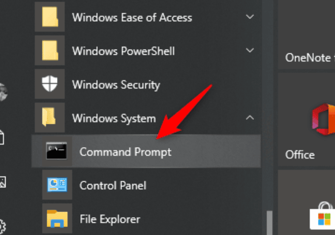Click the user account avatar in sidebar
The width and height of the screenshot is (335, 235).
[x=3, y=92]
